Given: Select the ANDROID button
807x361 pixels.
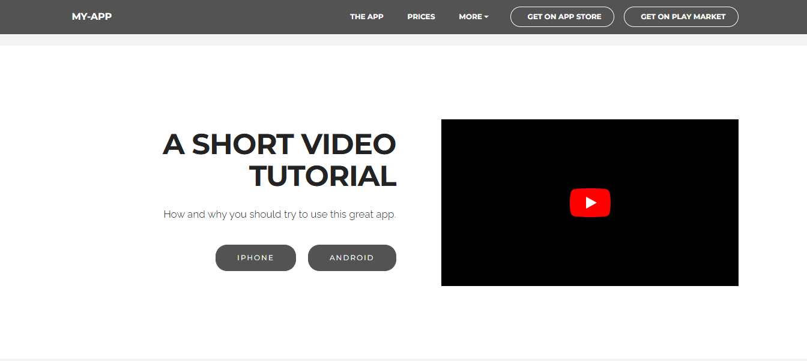Looking at the screenshot, I should 352,258.
